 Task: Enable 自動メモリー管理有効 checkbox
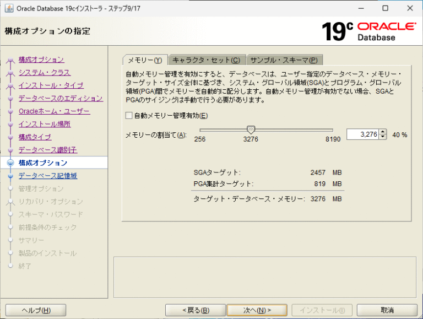coord(129,116)
